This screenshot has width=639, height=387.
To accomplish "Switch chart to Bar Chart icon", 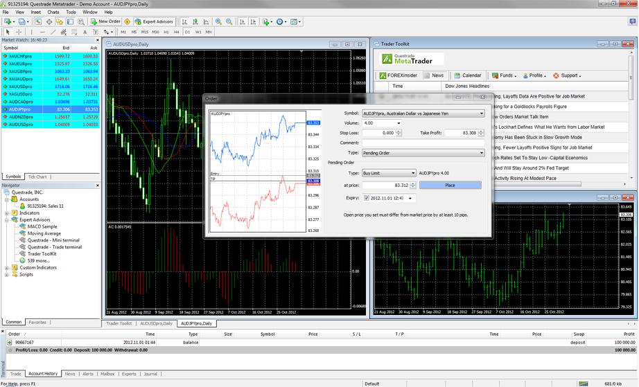I will 184,21.
